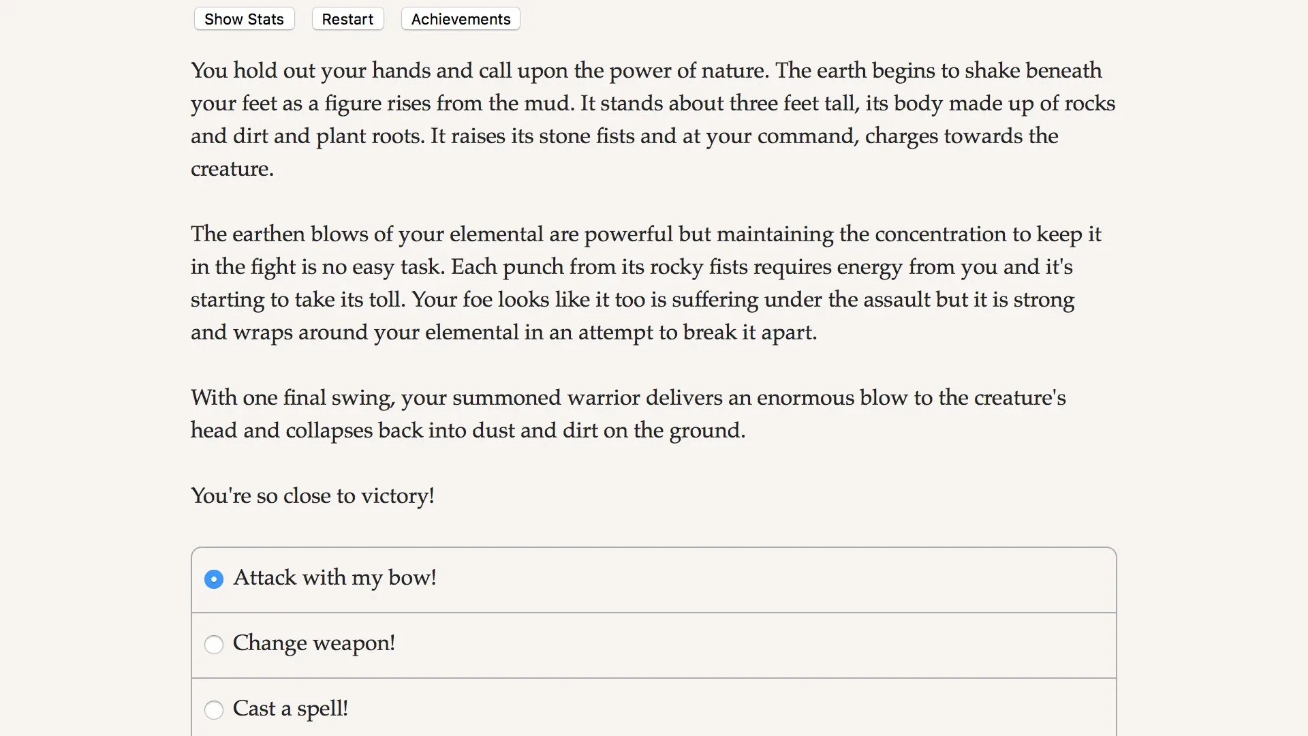Click the 'Change weapon!' option label
Image resolution: width=1308 pixels, height=736 pixels.
(313, 643)
